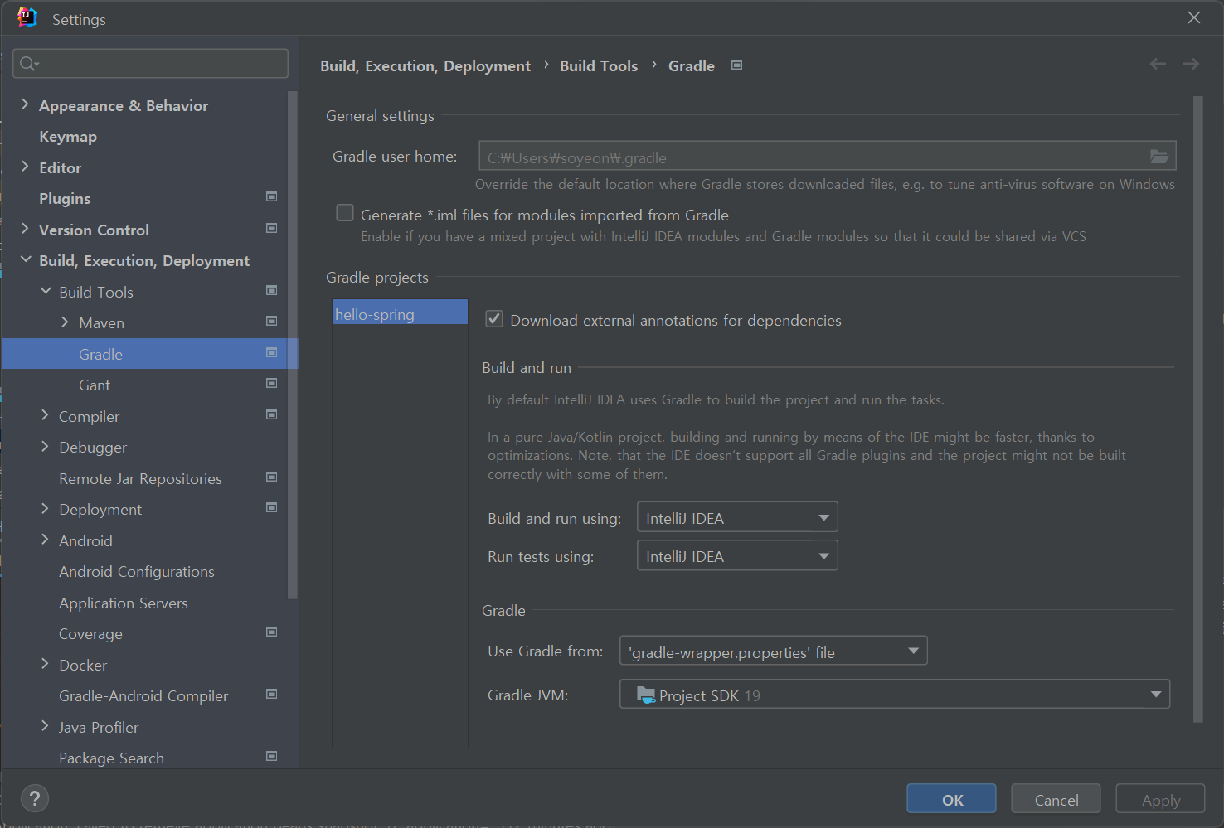Viewport: 1224px width, 828px height.
Task: Expand the Docker node
Action: click(45, 664)
